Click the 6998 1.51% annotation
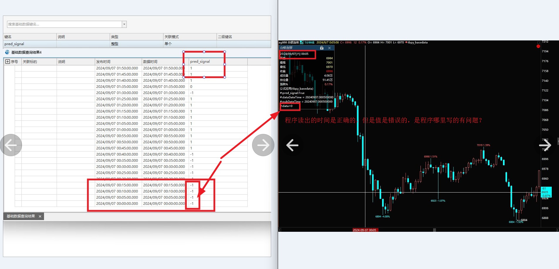 [430, 156]
